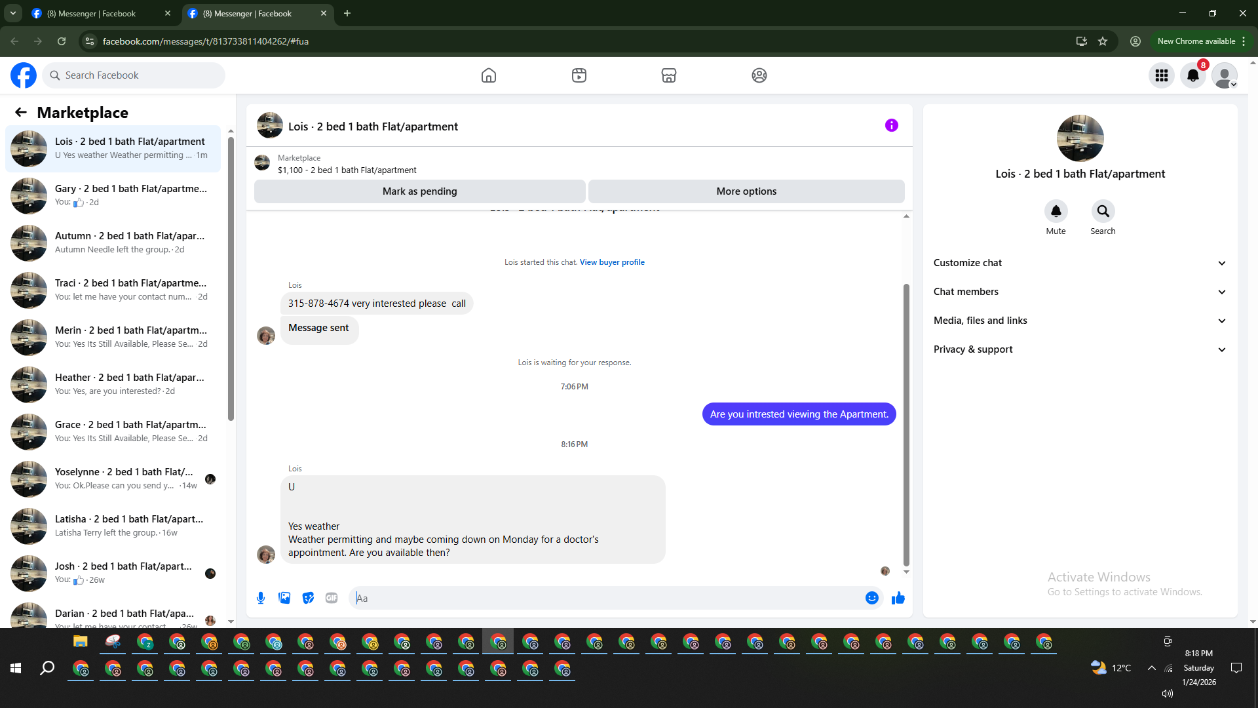Open View buyer profile link
The image size is (1258, 708).
coord(611,262)
